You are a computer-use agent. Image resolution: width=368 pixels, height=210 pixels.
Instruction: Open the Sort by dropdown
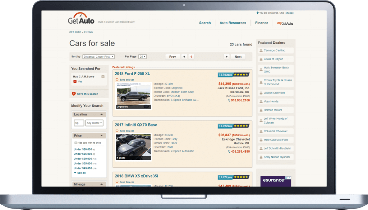(98, 57)
